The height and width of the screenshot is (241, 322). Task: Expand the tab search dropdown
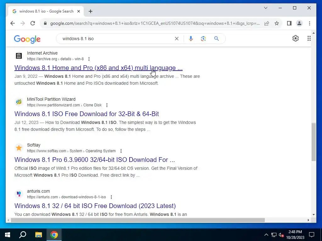265,8
